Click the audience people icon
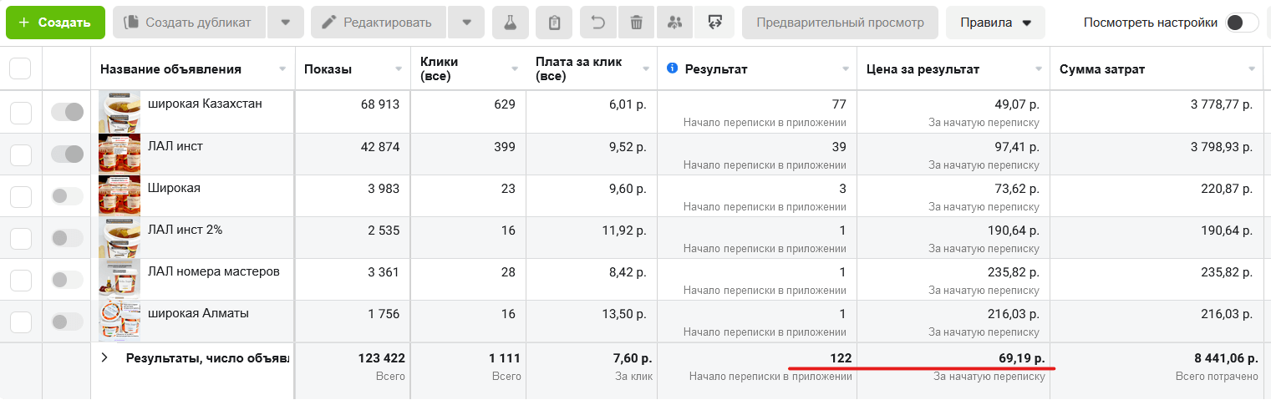This screenshot has width=1271, height=400. [675, 23]
